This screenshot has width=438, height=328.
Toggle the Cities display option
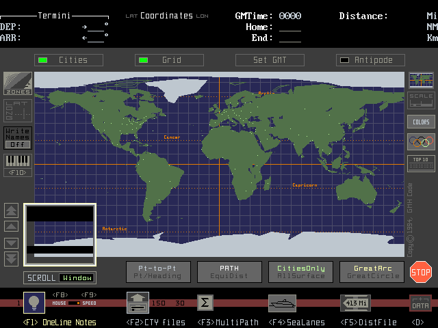click(68, 60)
